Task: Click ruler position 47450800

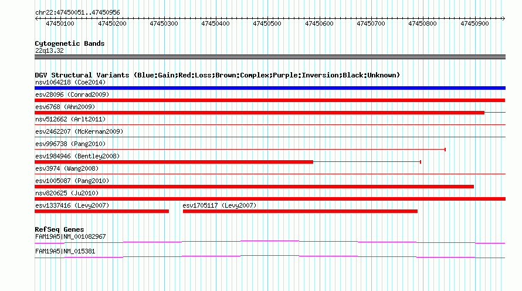Action: point(422,23)
